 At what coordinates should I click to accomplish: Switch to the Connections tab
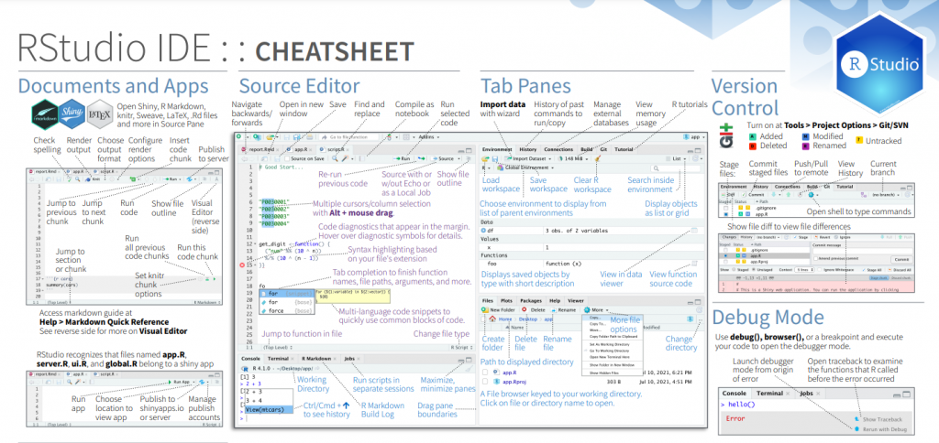pyautogui.click(x=558, y=149)
